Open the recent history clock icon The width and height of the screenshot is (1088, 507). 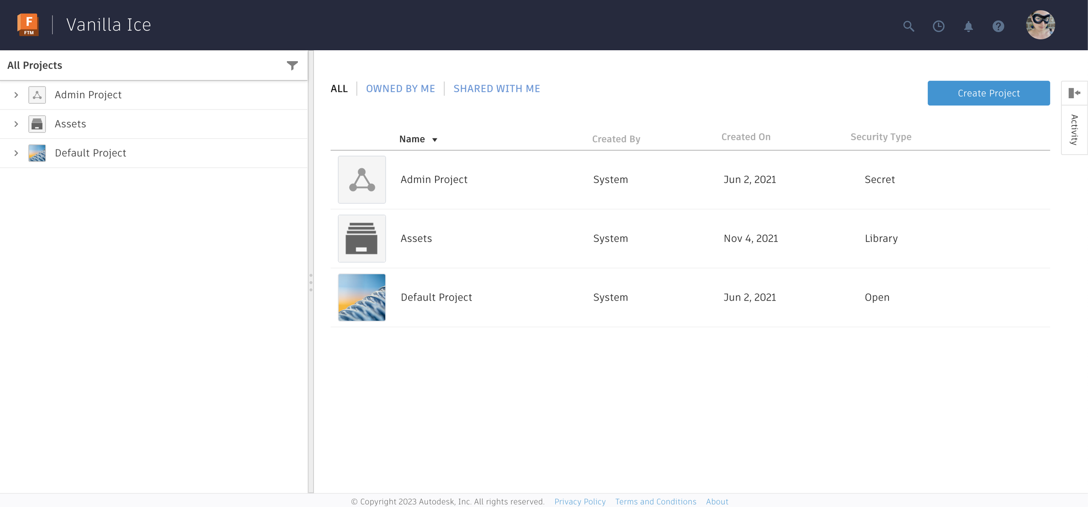point(938,26)
